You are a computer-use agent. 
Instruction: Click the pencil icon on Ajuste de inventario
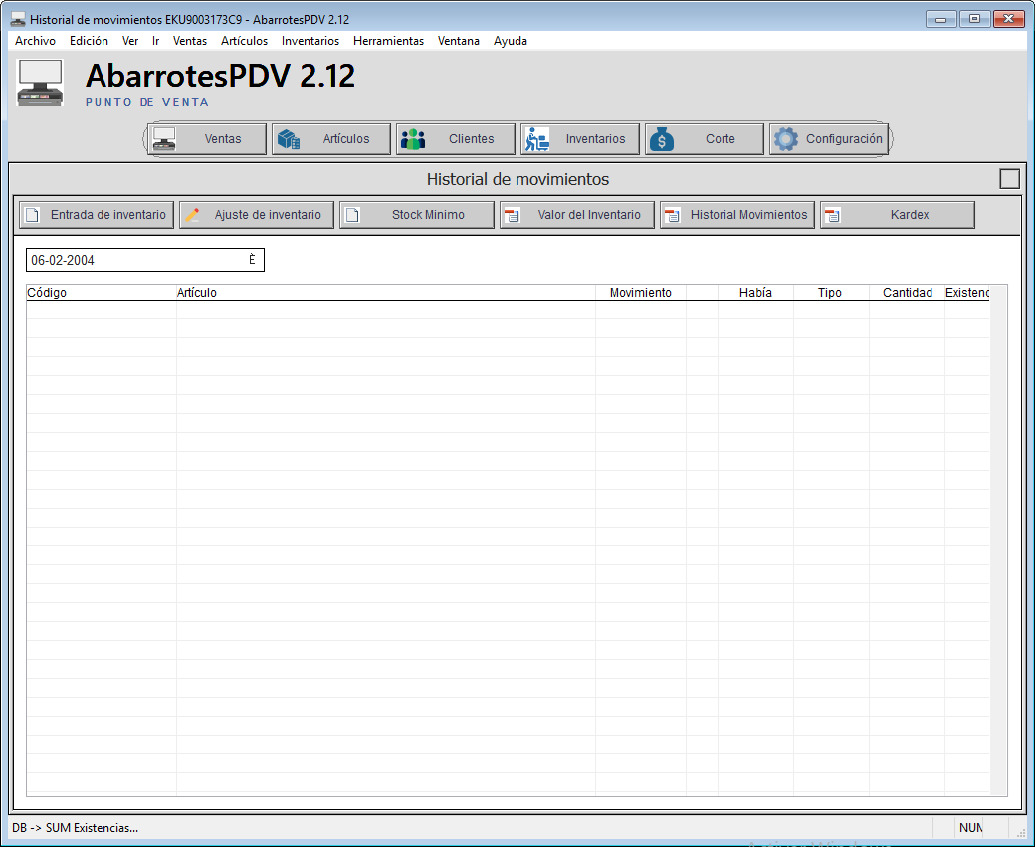(192, 215)
